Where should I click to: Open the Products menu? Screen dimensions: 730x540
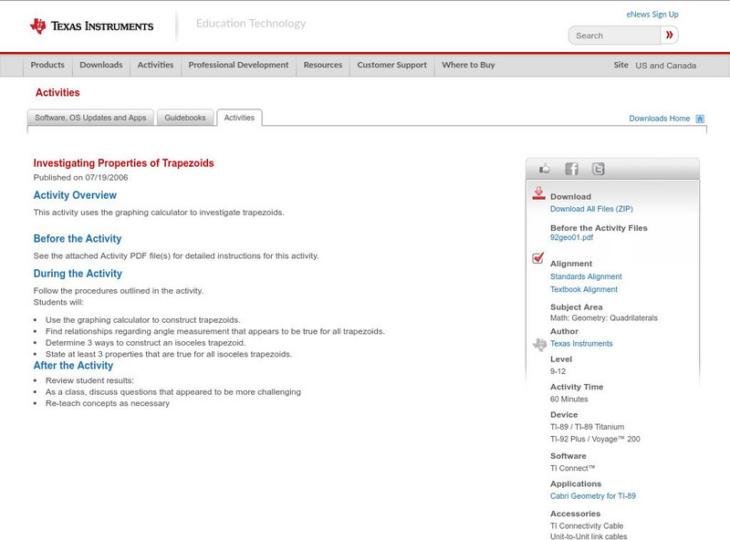(x=47, y=65)
